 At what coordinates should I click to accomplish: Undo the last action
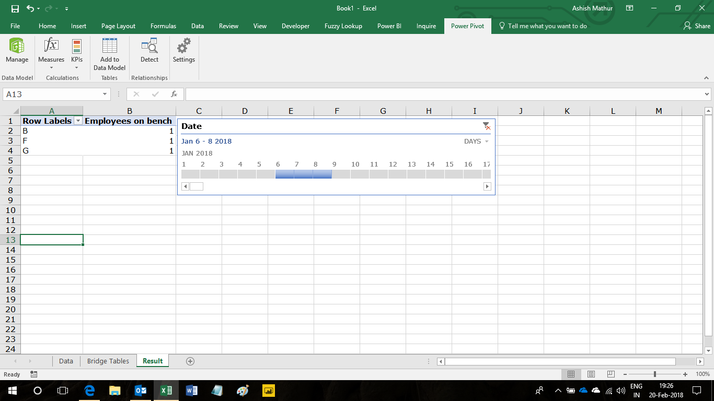tap(30, 8)
